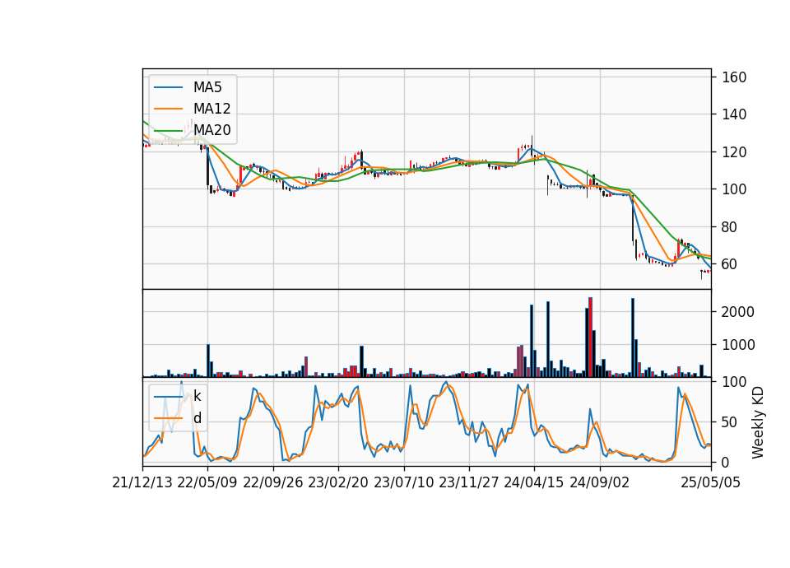Click the orange MA12 legend line sample
The height and width of the screenshot is (568, 790).
(168, 109)
